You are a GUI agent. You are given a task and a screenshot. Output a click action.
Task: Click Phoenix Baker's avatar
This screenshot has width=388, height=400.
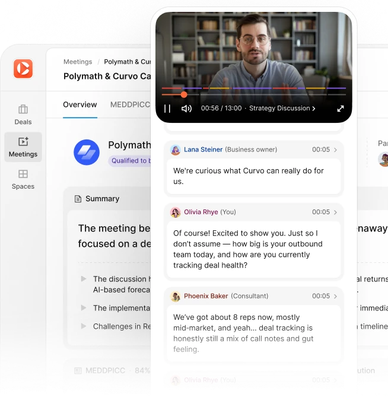click(176, 296)
